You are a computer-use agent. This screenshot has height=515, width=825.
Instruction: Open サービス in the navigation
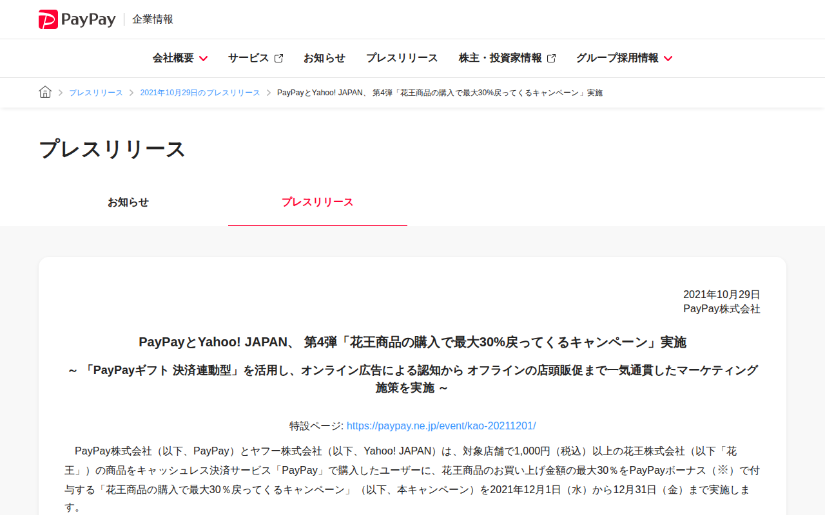click(x=248, y=58)
